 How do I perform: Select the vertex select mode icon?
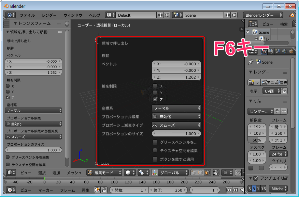click(x=194, y=173)
